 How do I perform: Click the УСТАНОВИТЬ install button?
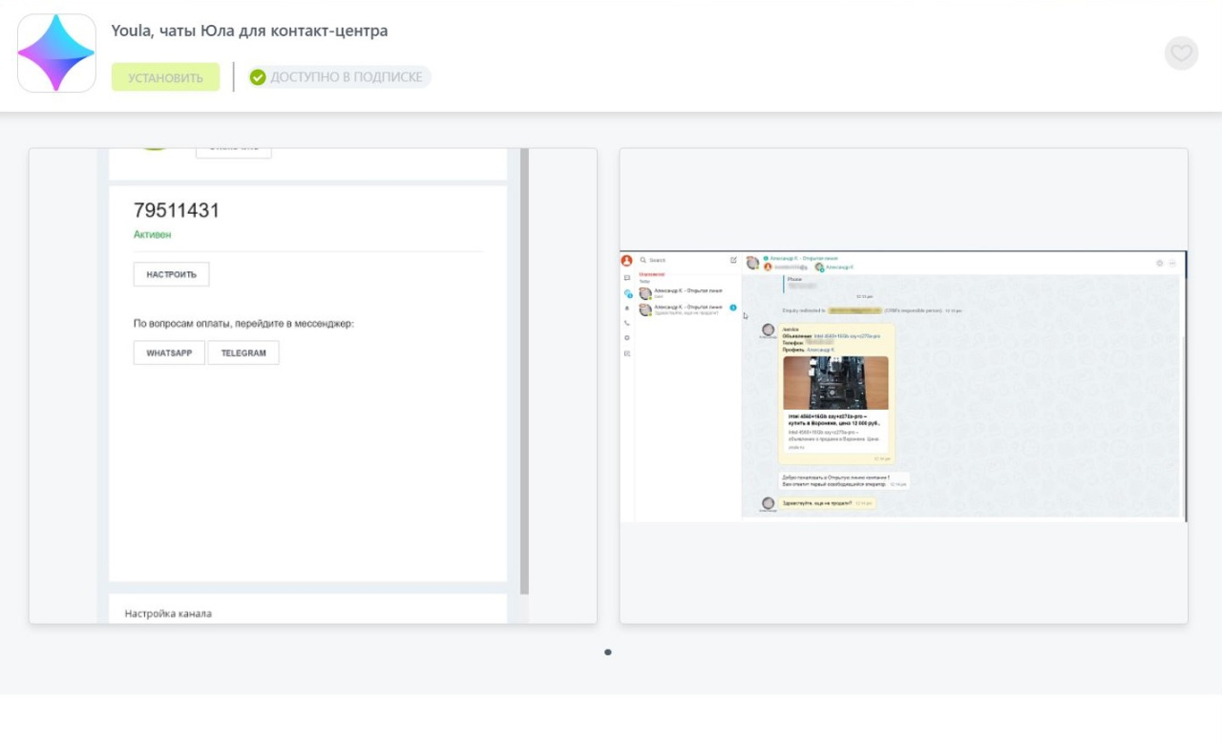coord(165,77)
